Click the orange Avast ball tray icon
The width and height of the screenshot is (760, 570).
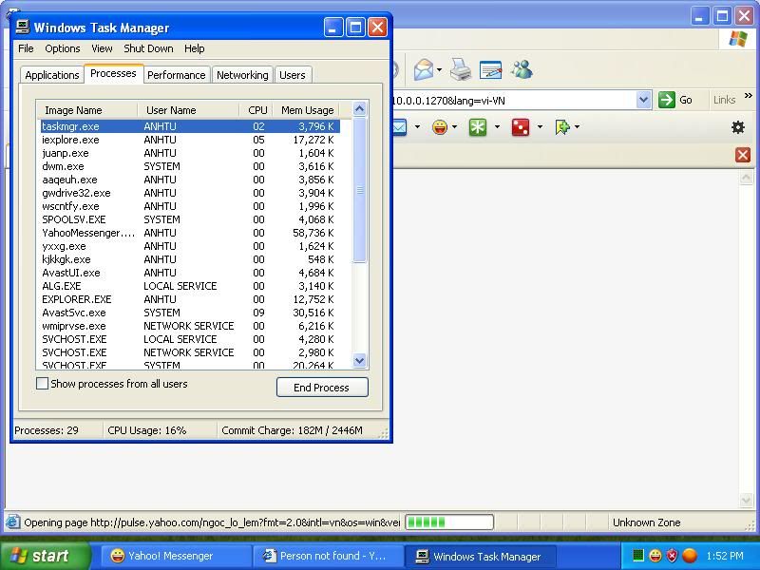[690, 556]
